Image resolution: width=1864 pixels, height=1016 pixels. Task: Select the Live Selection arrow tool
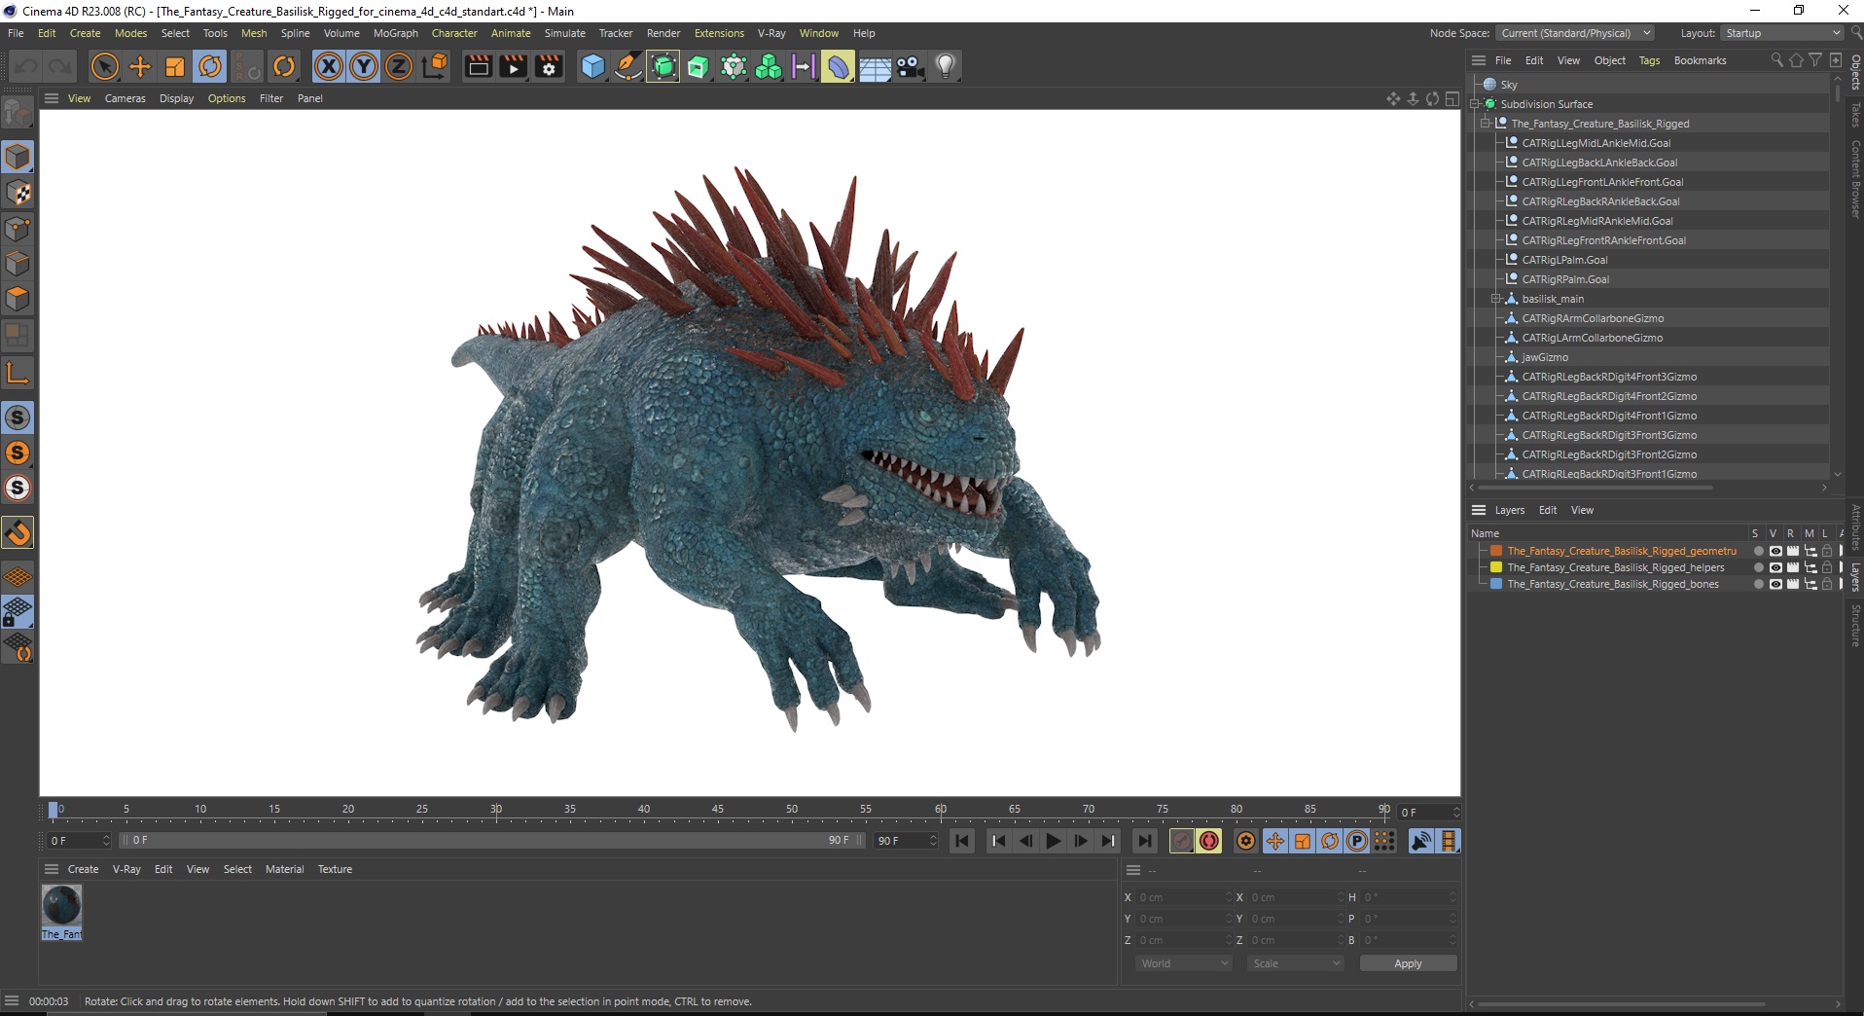[104, 66]
